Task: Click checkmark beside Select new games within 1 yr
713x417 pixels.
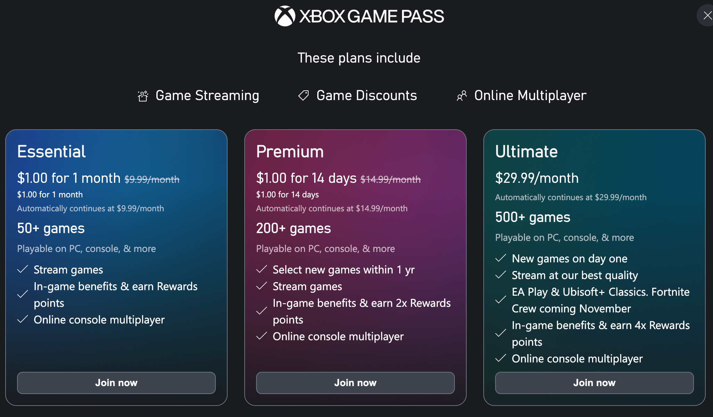Action: 261,269
